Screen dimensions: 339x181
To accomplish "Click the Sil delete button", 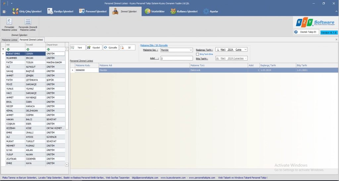I will pos(127,48).
